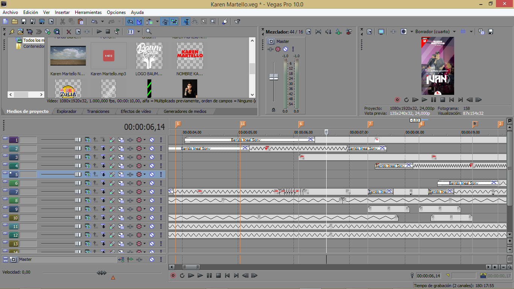Toggle Split Screen View in the preview
514x289 pixels.
point(404,32)
